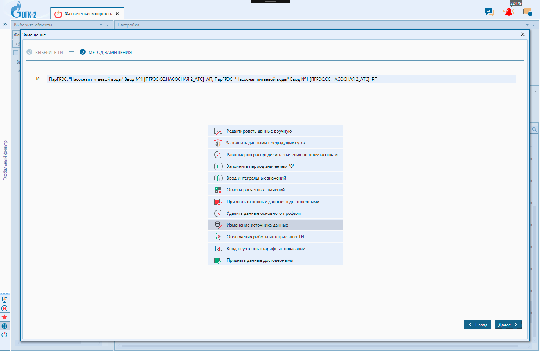540x351 pixels.
Task: Open 'Выберите объекты' panel dropdown arrow
Action: [101, 25]
